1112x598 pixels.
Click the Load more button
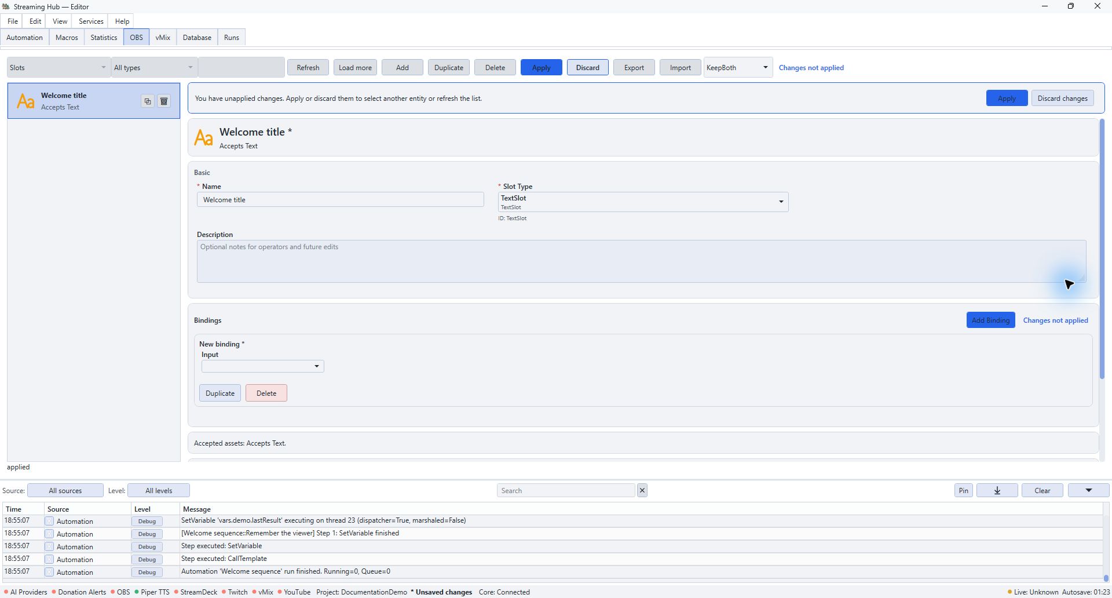click(x=355, y=68)
